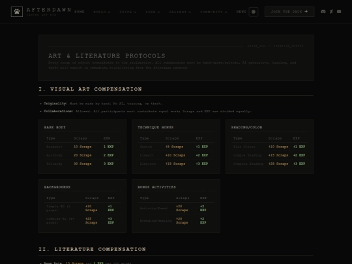Click the Sketch row label
Viewport: 352px width, 264px height.
146,147
